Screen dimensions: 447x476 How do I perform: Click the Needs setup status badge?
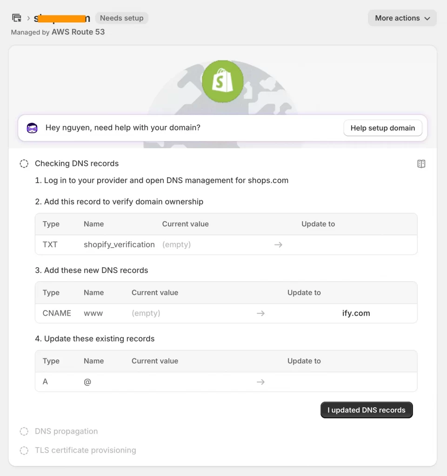coord(121,18)
